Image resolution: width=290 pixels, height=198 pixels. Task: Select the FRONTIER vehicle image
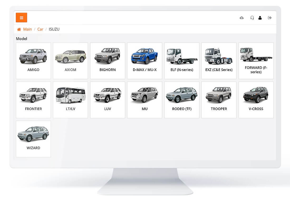[33, 95]
